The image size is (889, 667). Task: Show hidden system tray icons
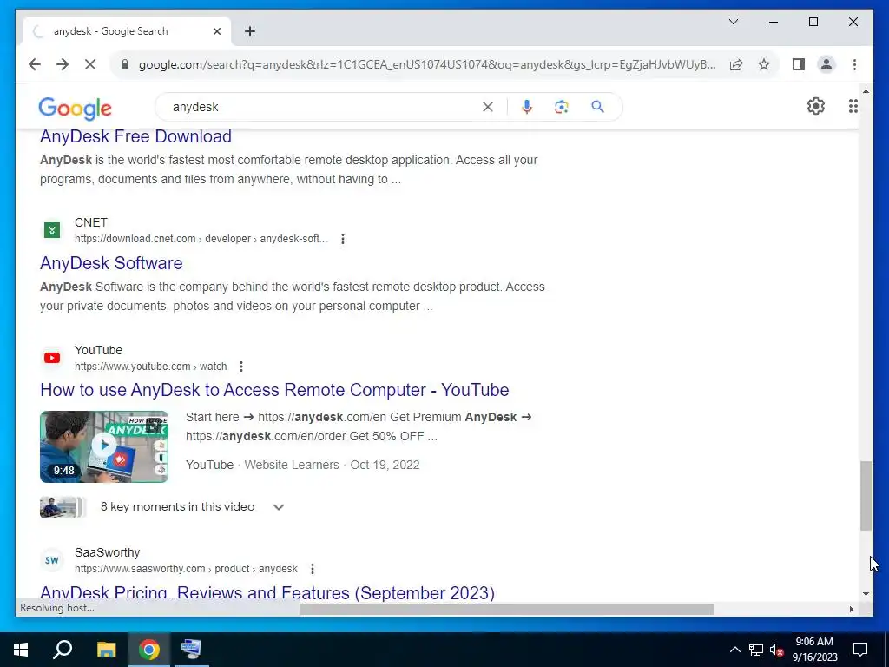[734, 650]
